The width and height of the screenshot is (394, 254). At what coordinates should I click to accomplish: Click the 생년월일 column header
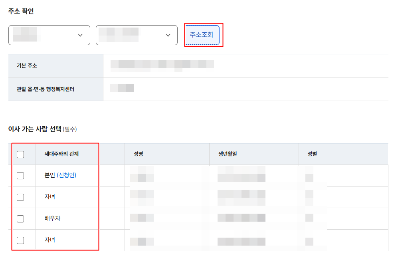[x=228, y=154]
